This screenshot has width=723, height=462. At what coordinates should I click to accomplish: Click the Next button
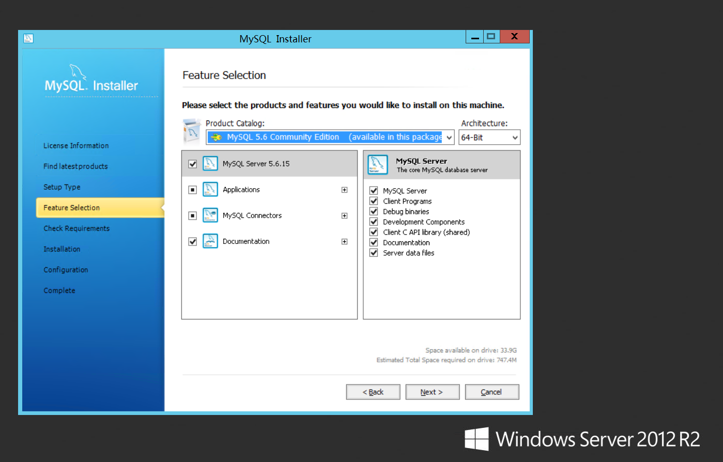pyautogui.click(x=433, y=392)
